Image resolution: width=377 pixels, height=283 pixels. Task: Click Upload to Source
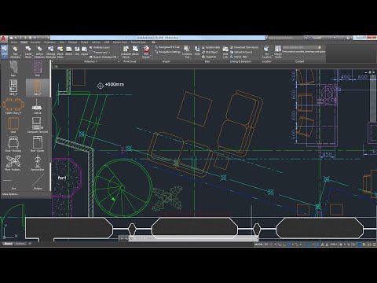[241, 52]
